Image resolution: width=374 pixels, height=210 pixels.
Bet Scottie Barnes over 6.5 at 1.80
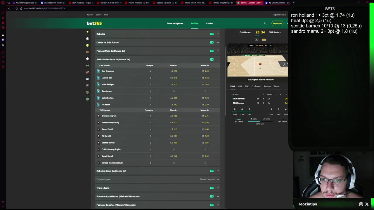(174, 143)
